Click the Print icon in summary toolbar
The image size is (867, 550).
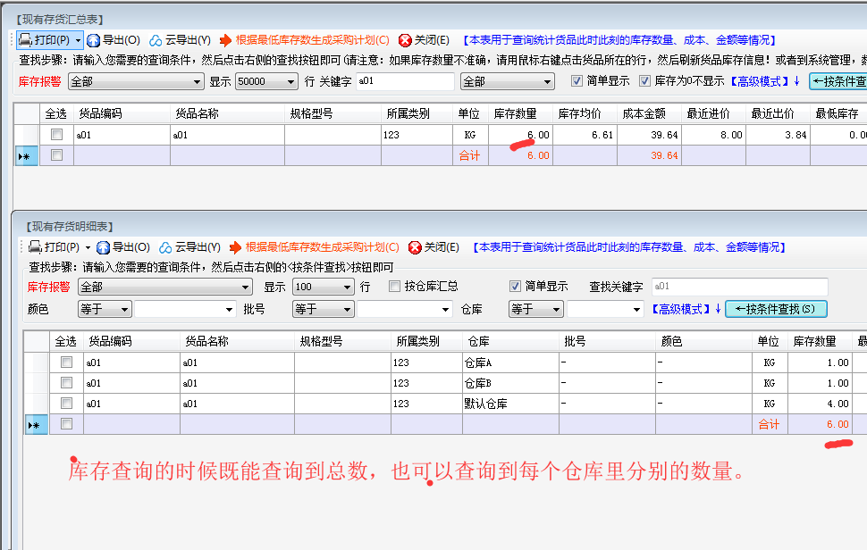26,40
